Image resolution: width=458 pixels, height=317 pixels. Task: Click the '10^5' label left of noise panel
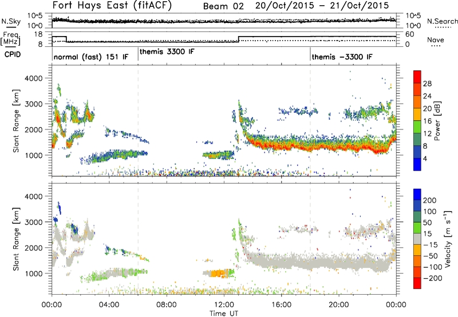(35, 15)
